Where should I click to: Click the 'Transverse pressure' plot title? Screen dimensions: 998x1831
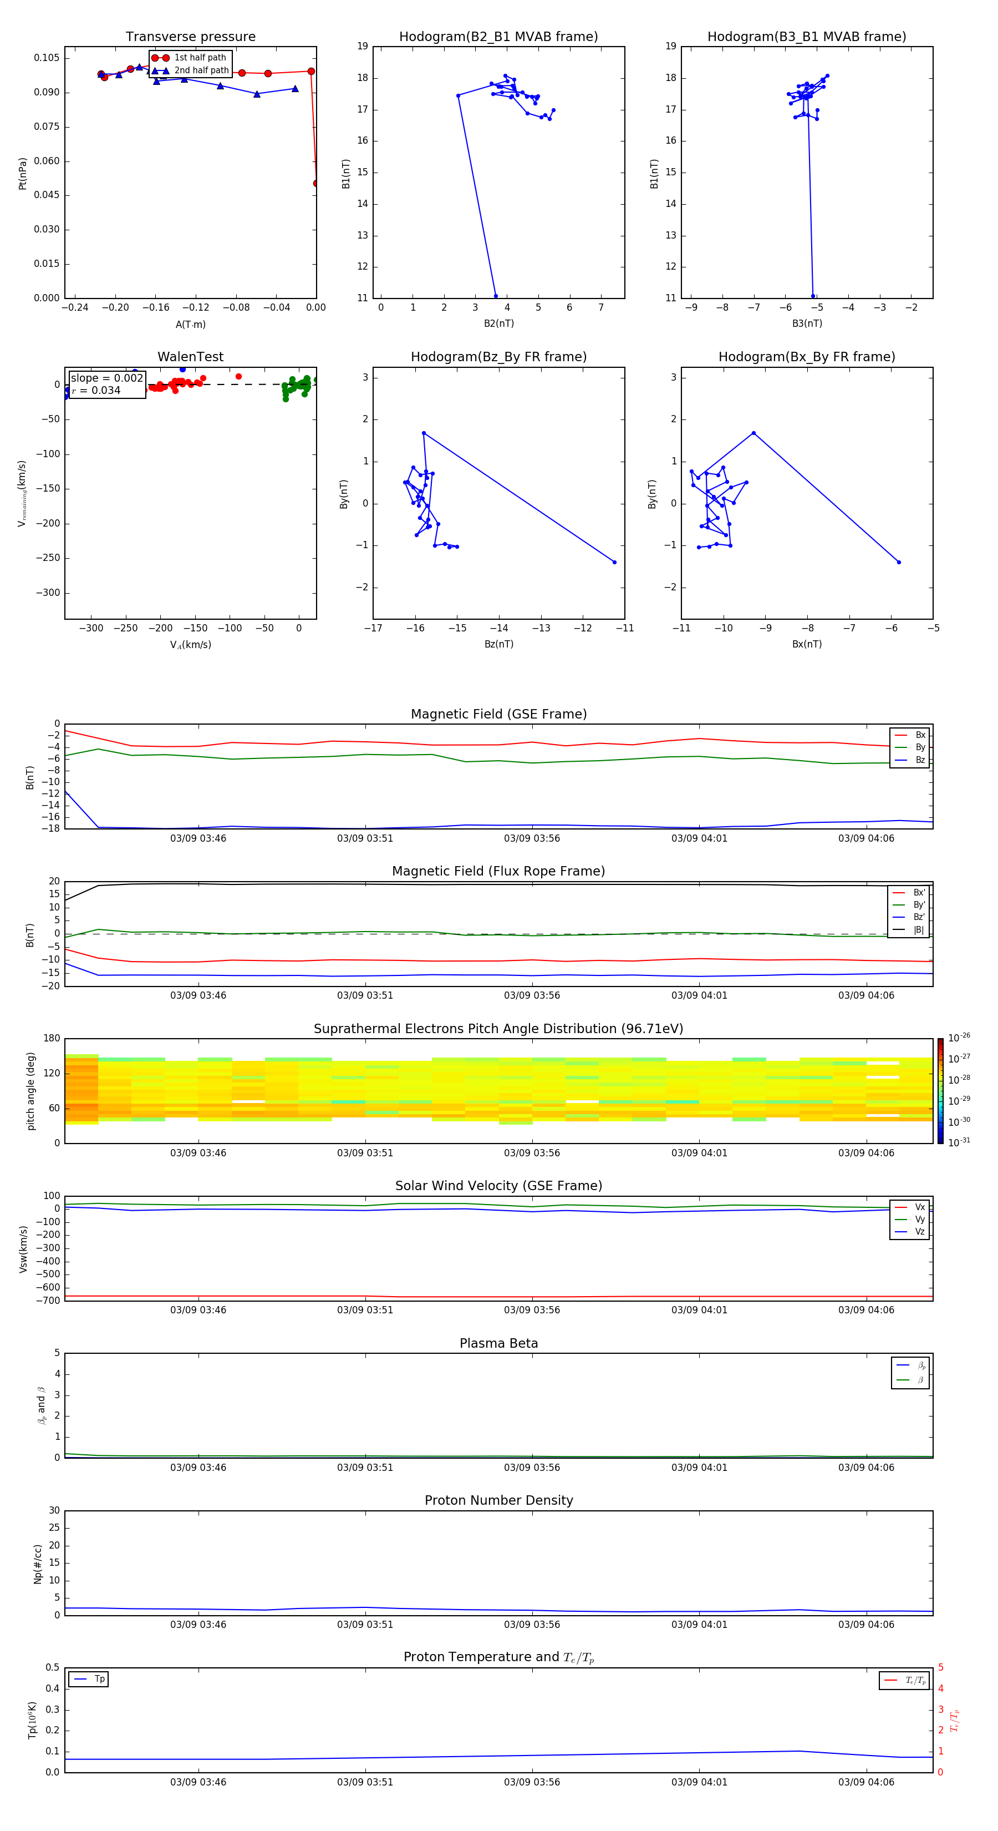(190, 37)
